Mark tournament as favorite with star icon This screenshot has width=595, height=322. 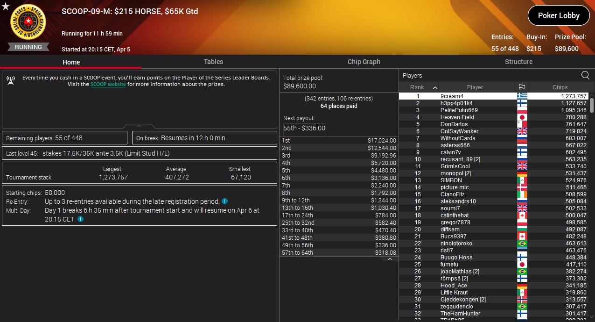click(x=6, y=6)
